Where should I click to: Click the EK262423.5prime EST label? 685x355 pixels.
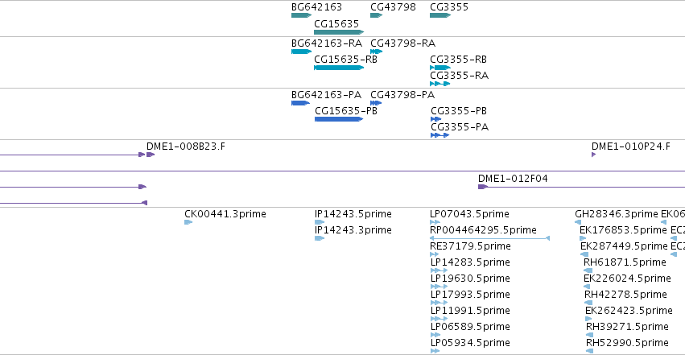[x=629, y=311]
